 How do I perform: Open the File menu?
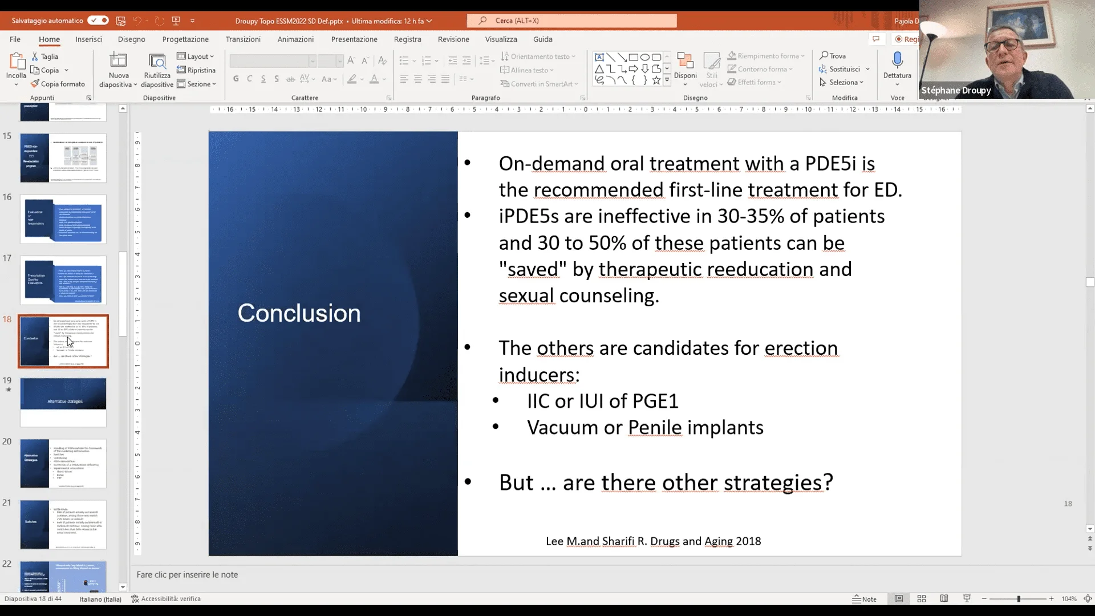pos(15,39)
